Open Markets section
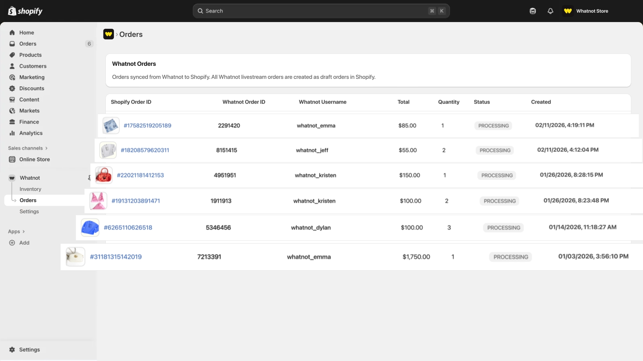Image resolution: width=643 pixels, height=361 pixels. (x=29, y=111)
